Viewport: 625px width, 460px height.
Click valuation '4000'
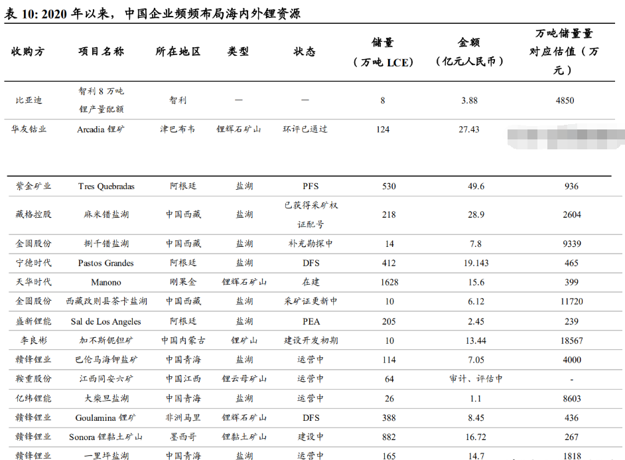point(571,360)
